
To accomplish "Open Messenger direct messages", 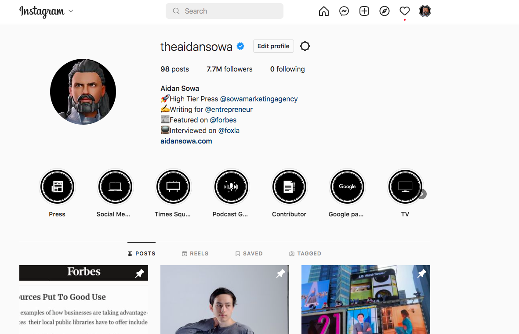I will (344, 11).
